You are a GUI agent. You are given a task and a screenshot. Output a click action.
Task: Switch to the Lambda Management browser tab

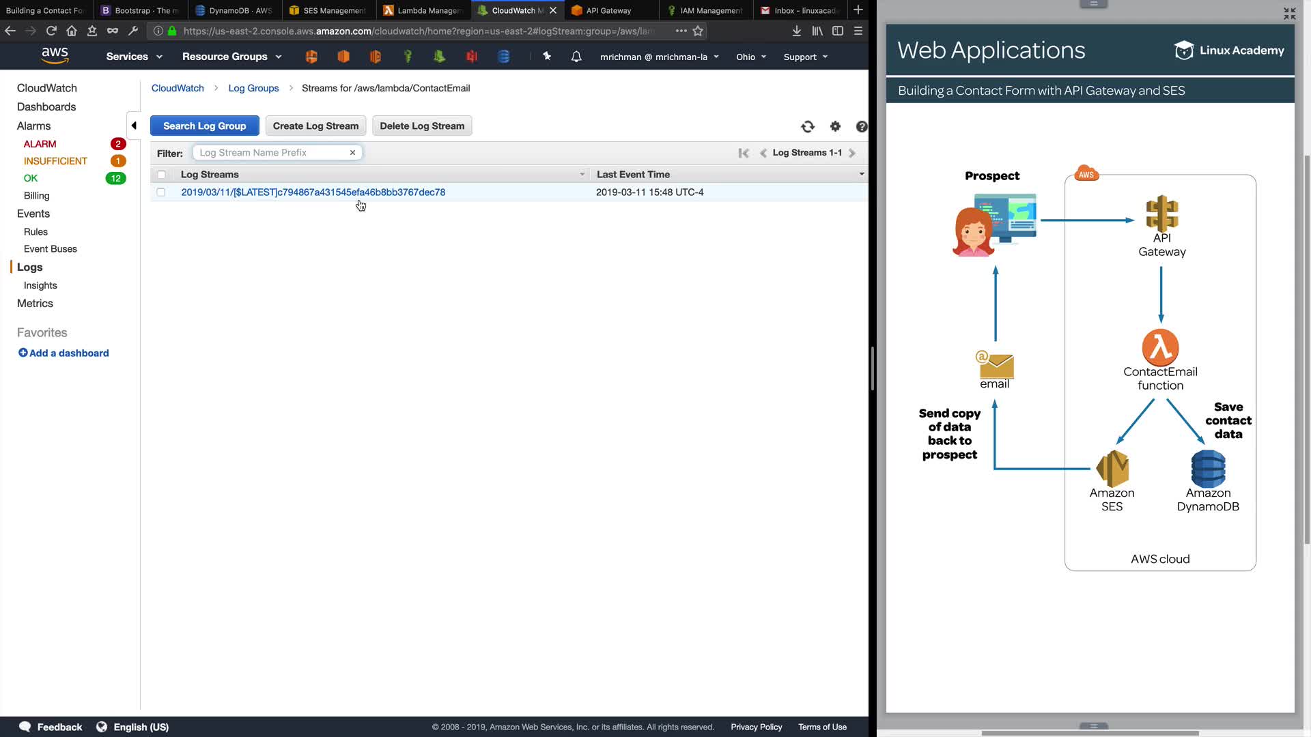[x=423, y=10]
